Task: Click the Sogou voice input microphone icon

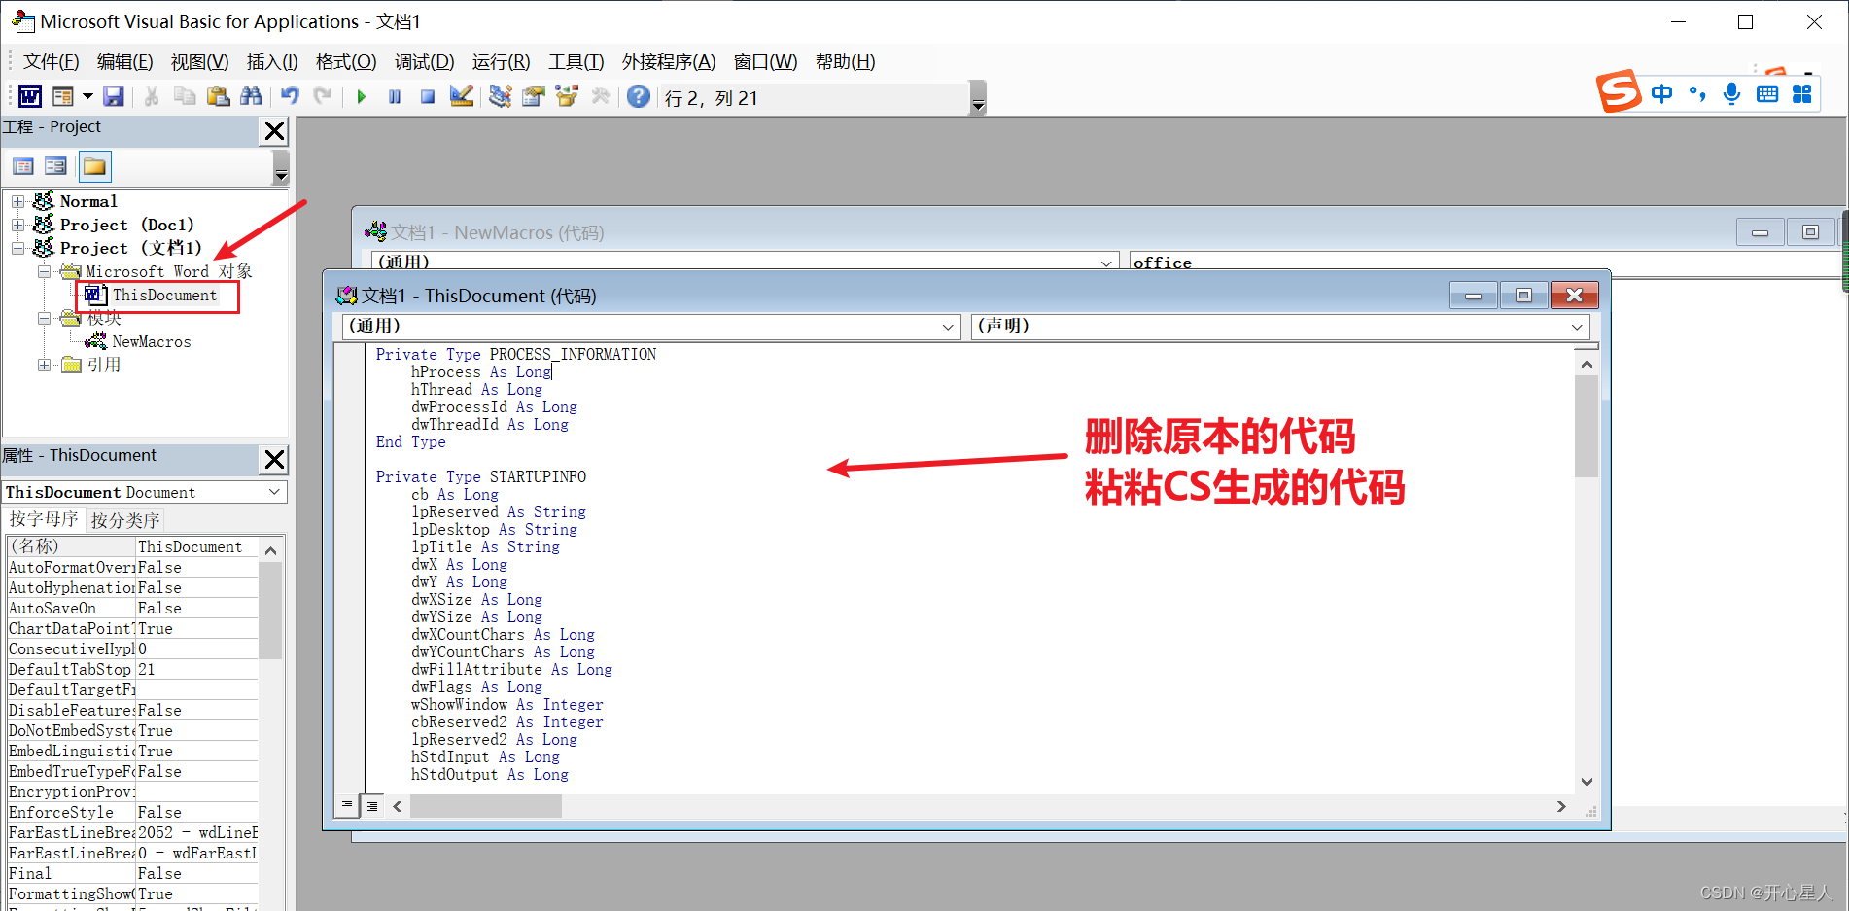Action: click(x=1731, y=93)
